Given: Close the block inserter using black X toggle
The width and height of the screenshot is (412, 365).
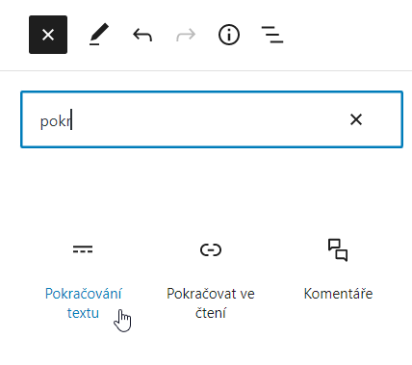Looking at the screenshot, I should [48, 35].
